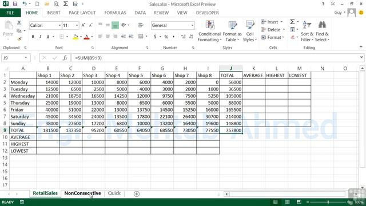Decrease font size with the small A icon
Screen dimensions: 366x206
pyautogui.click(x=91, y=25)
